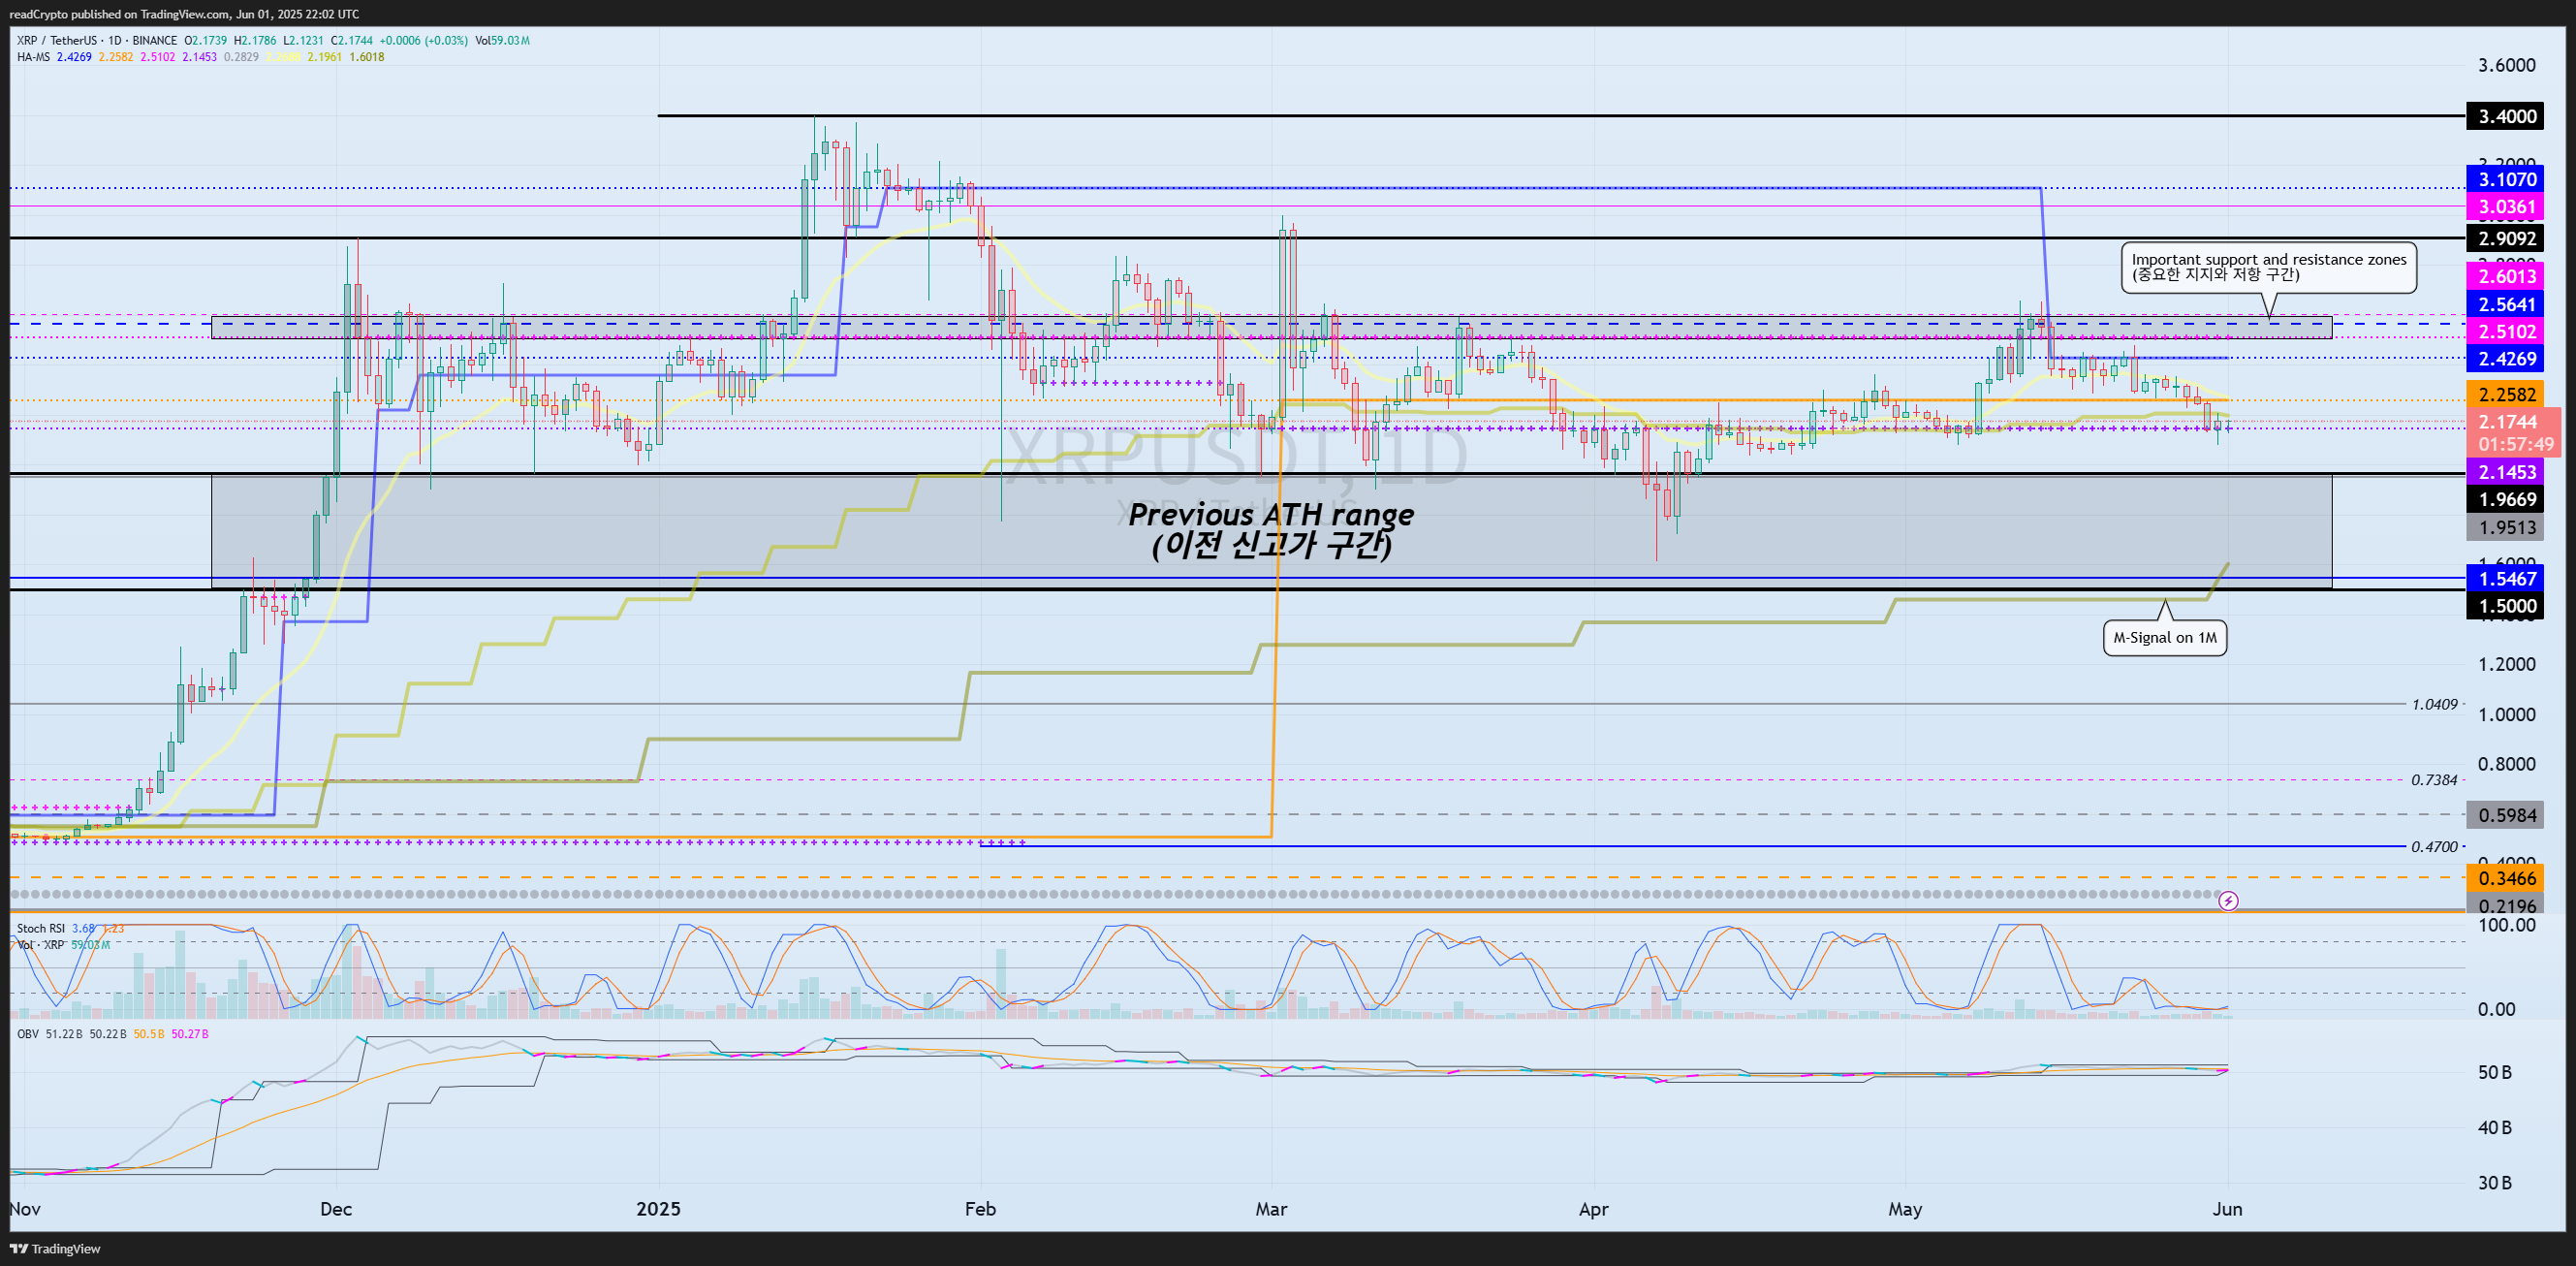
Task: Click the 0.8000 price axis tick
Action: 2507,764
